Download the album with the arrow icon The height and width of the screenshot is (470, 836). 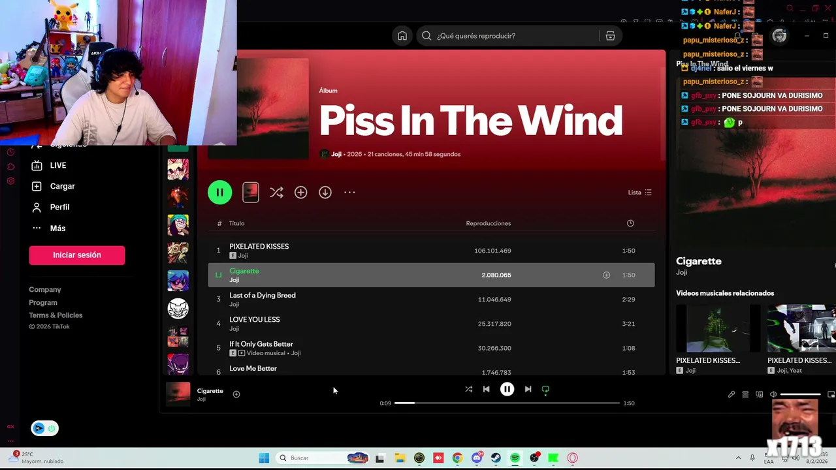(x=325, y=193)
